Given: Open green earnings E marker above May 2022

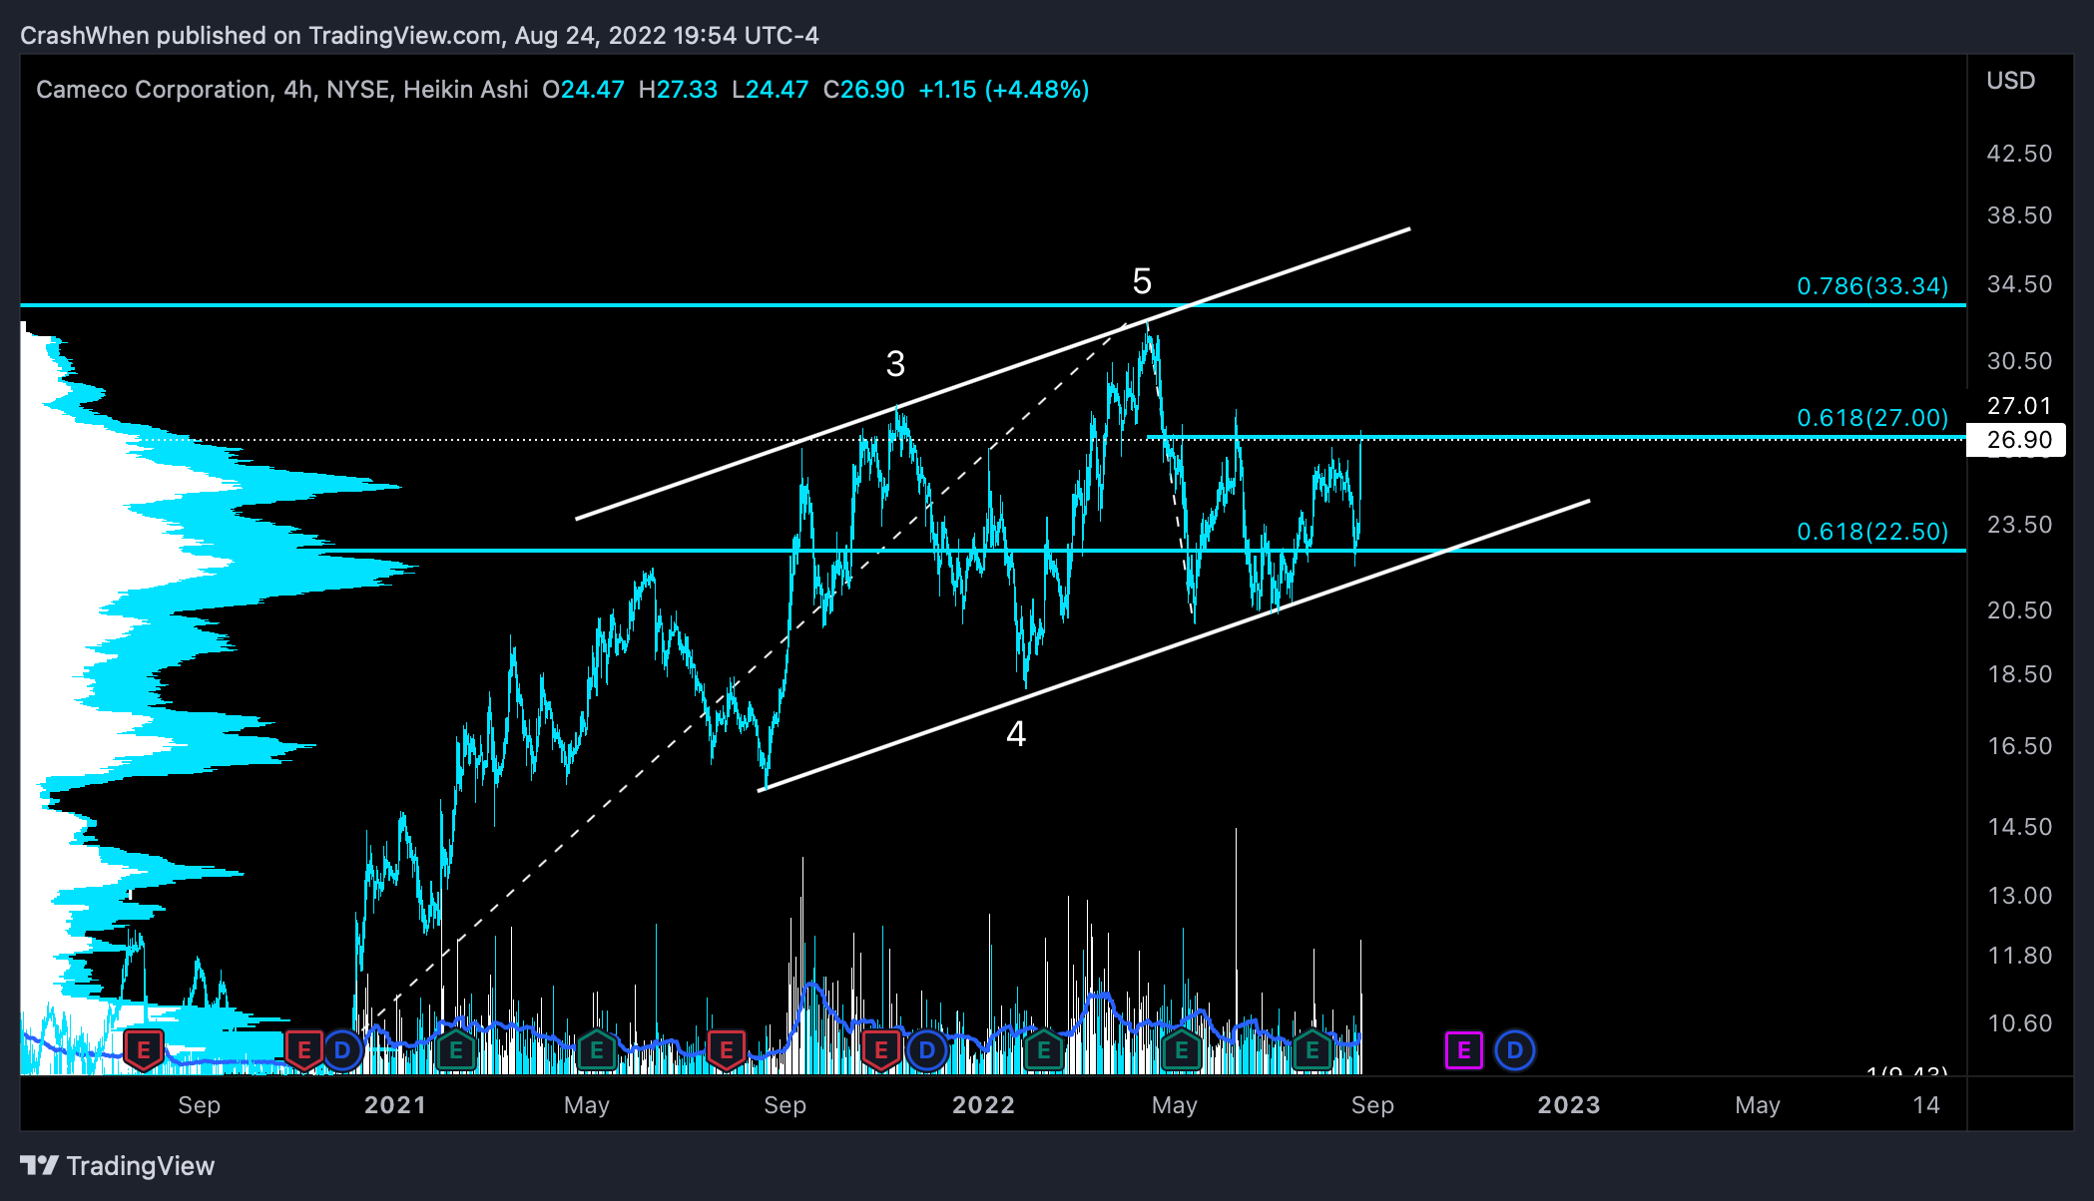Looking at the screenshot, I should point(1182,1050).
